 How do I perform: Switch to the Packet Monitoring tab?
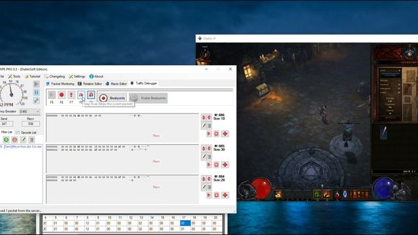pos(60,84)
